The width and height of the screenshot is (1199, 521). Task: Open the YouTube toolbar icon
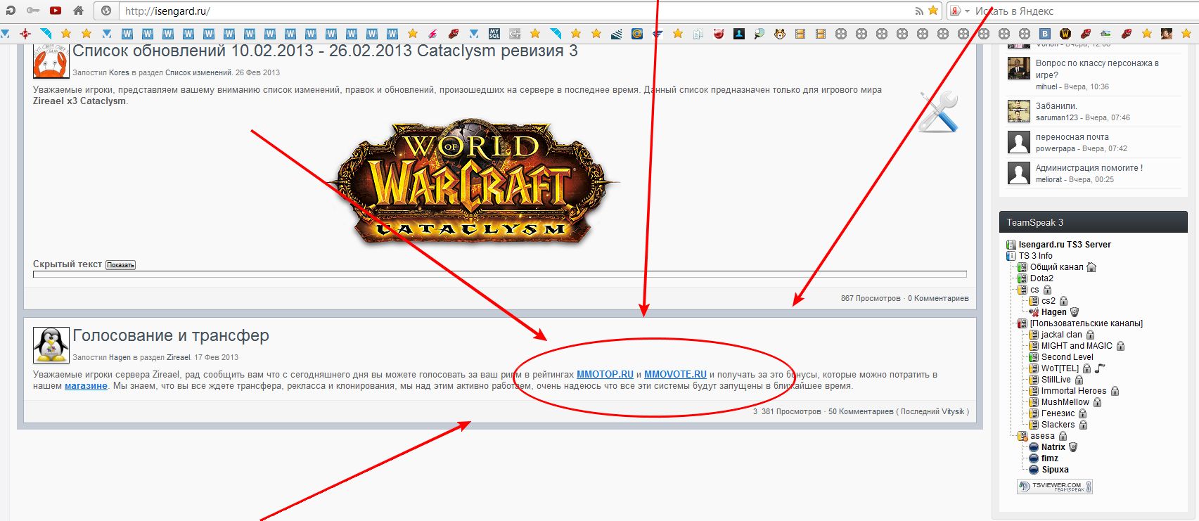(56, 11)
